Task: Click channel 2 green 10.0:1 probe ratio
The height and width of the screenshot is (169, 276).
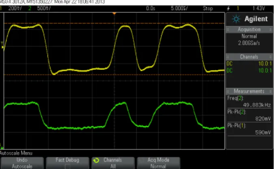Action: tap(265, 71)
